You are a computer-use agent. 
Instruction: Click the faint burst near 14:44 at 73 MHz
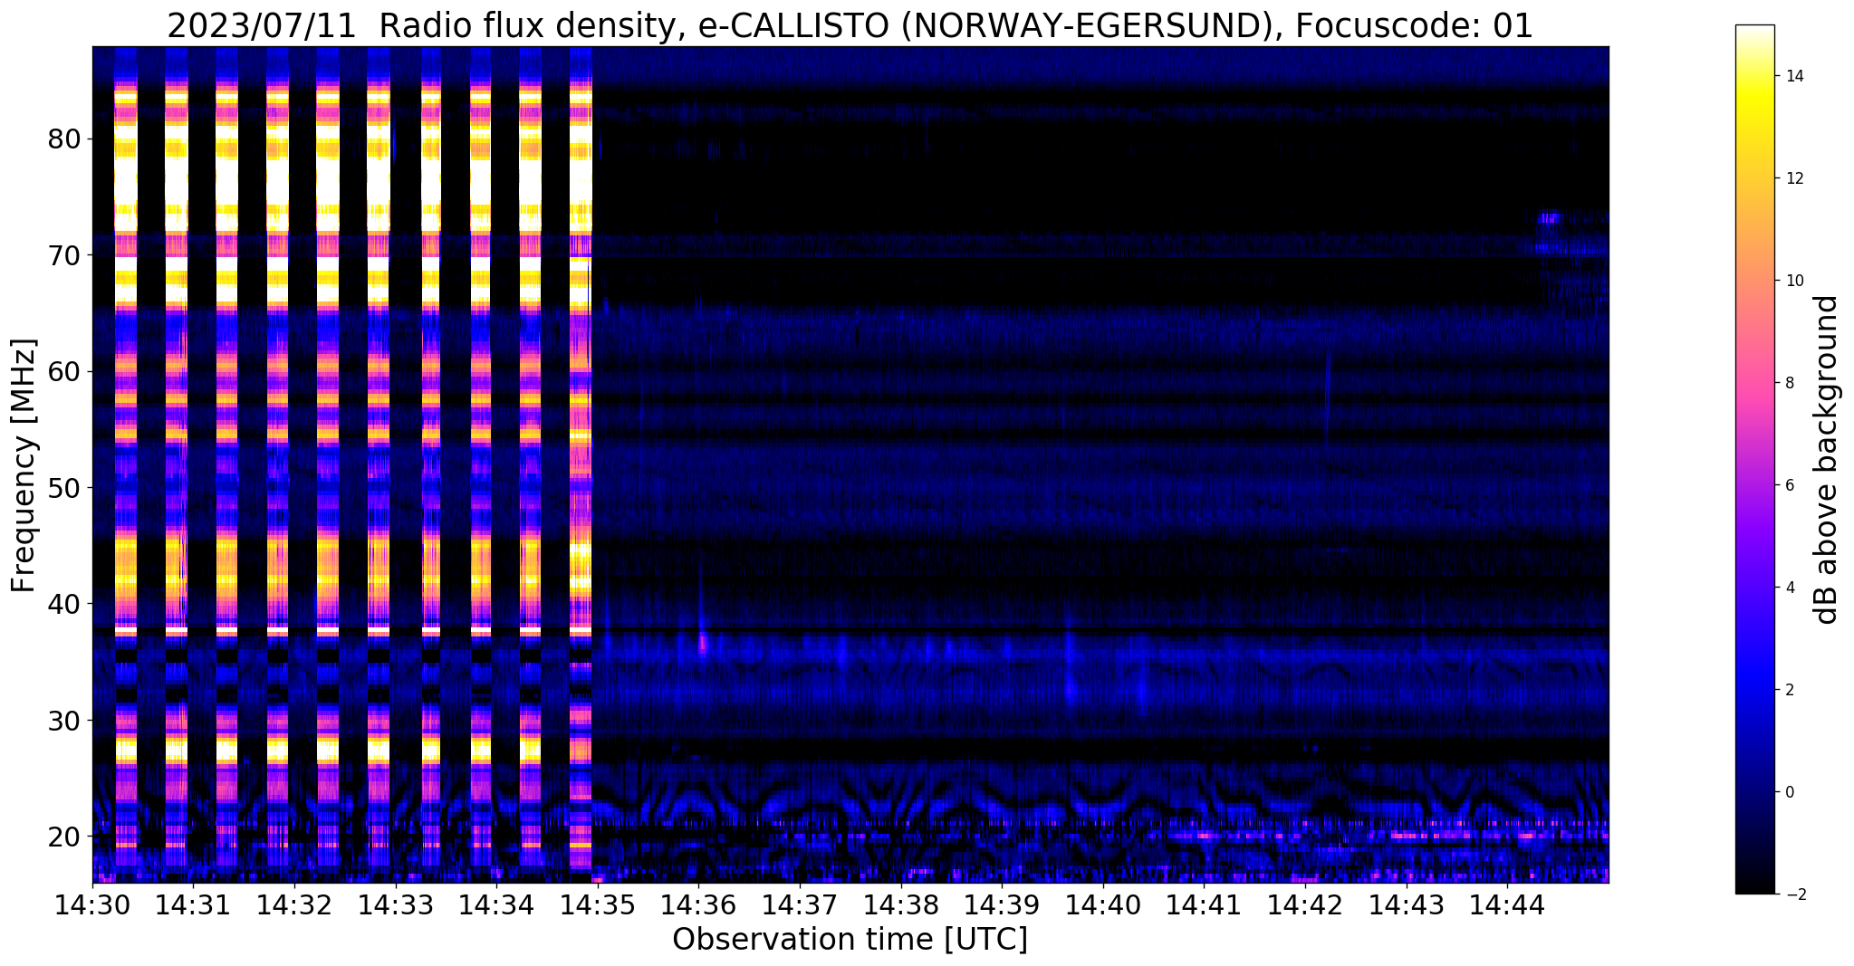tap(1549, 218)
